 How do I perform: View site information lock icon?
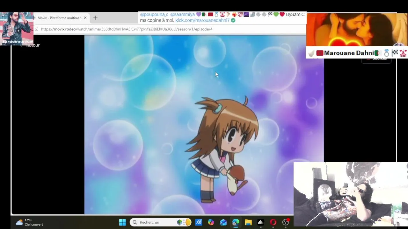(37, 29)
